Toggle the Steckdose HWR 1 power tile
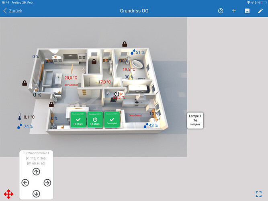 (95, 120)
